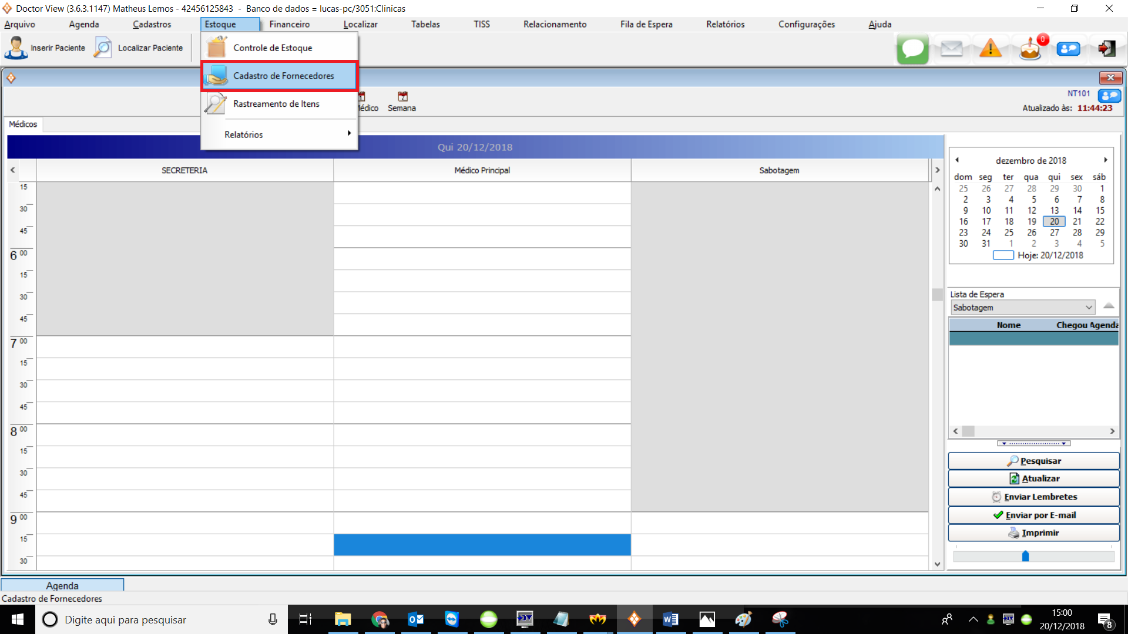Viewport: 1128px width, 634px height.
Task: Click the zoom slider handle
Action: [1025, 556]
